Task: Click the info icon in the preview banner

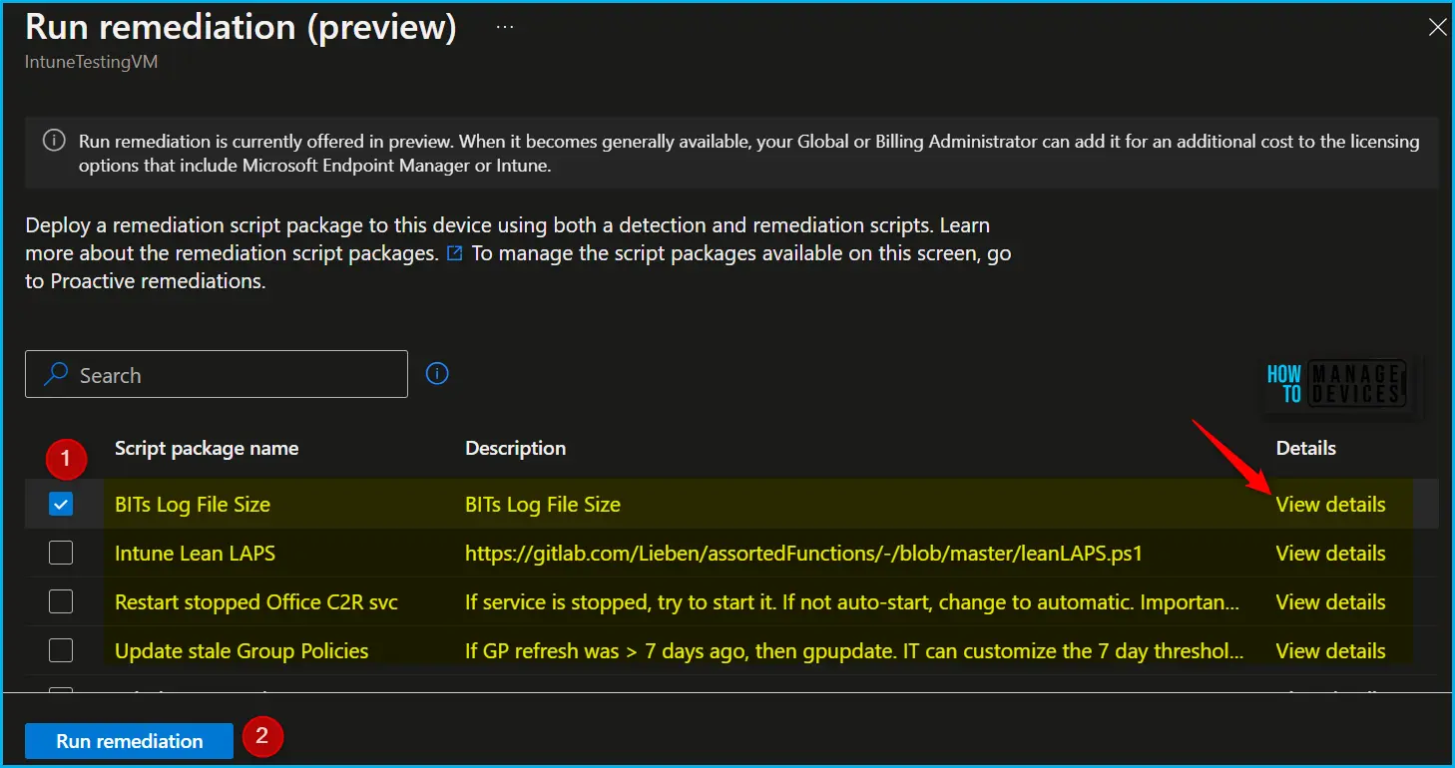Action: 54,141
